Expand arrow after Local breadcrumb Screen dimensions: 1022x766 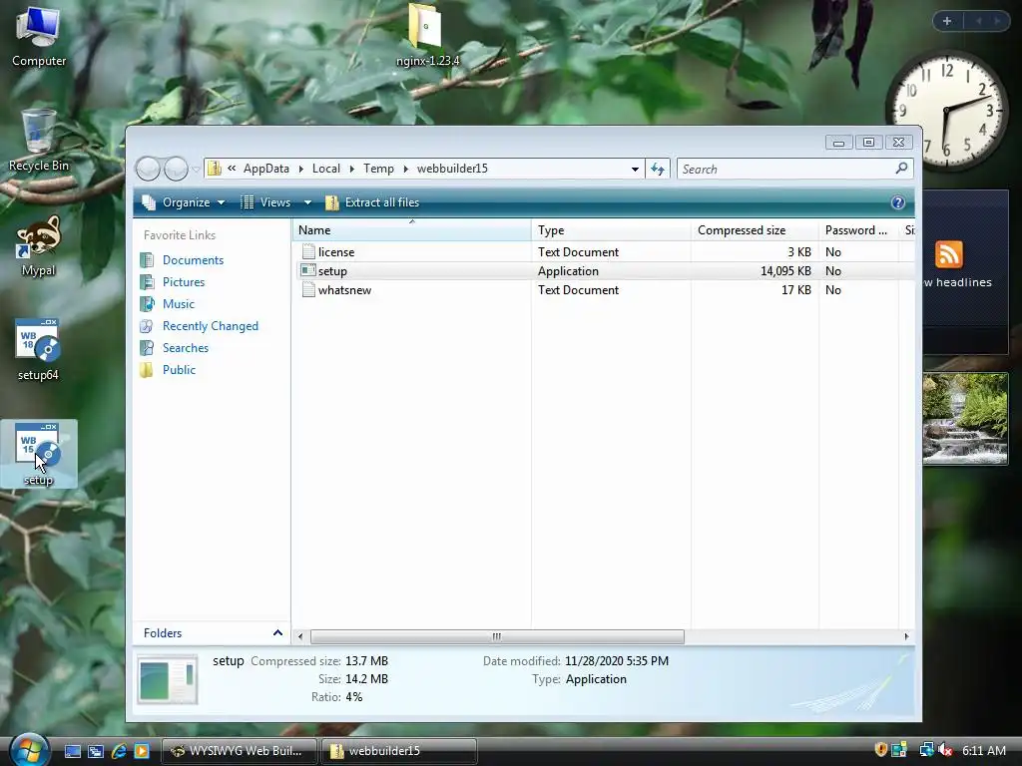click(352, 169)
